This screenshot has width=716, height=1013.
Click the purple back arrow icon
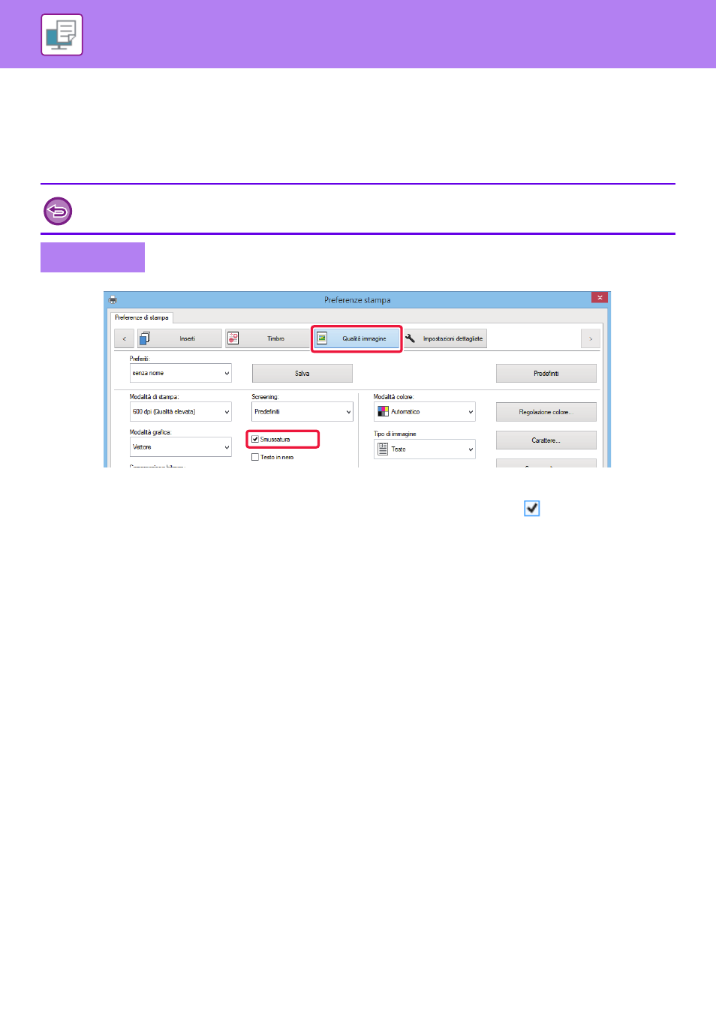coord(58,211)
